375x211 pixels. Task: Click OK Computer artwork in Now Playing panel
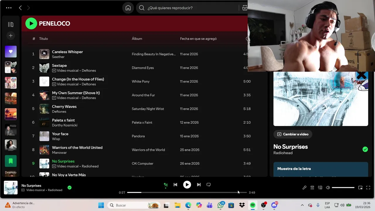click(x=321, y=99)
